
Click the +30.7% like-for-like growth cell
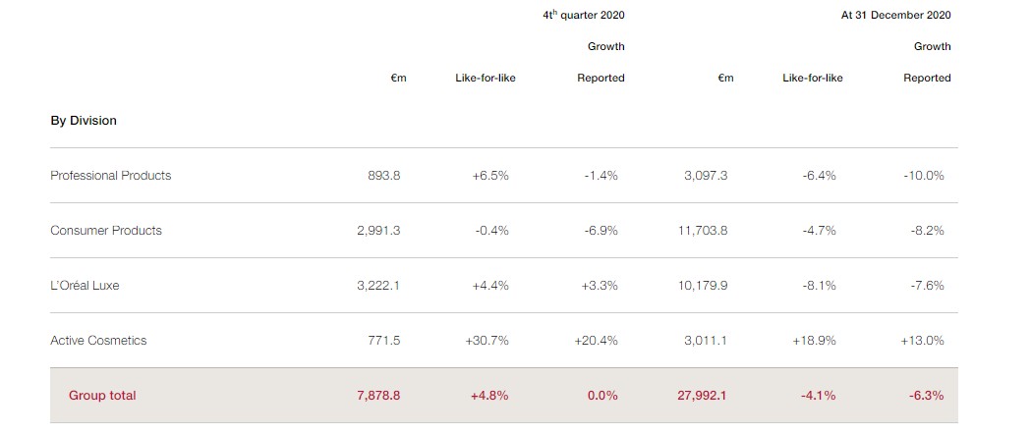487,341
